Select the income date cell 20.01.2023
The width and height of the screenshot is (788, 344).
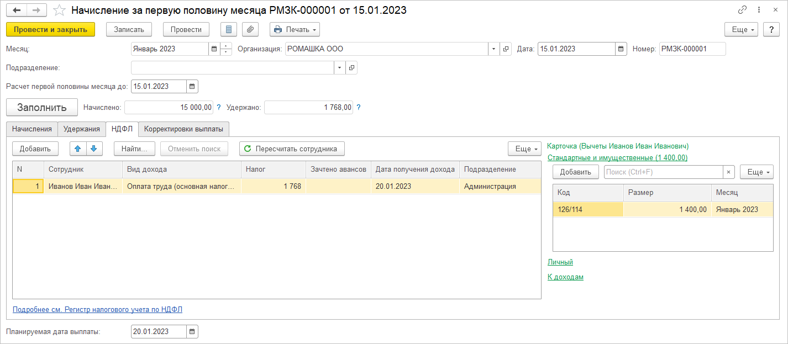[415, 186]
